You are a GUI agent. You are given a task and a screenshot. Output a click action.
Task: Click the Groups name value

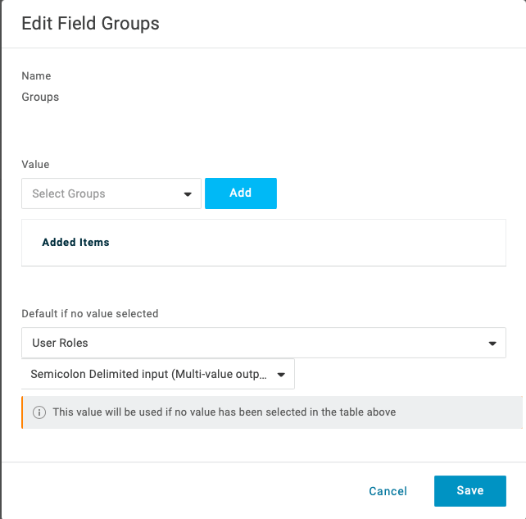pyautogui.click(x=40, y=97)
